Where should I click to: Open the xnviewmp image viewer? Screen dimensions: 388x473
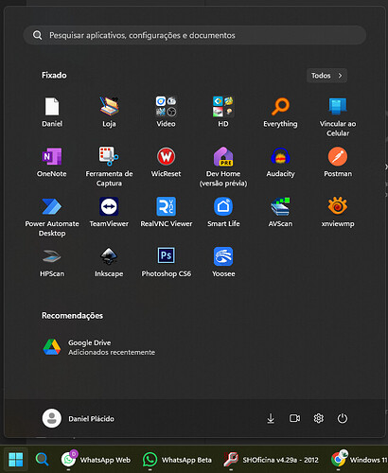pos(338,212)
